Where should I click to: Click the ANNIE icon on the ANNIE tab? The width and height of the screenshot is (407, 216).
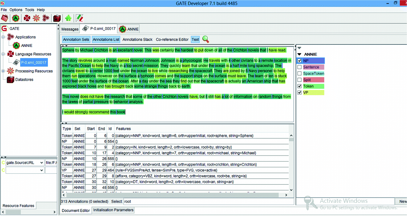[123, 29]
